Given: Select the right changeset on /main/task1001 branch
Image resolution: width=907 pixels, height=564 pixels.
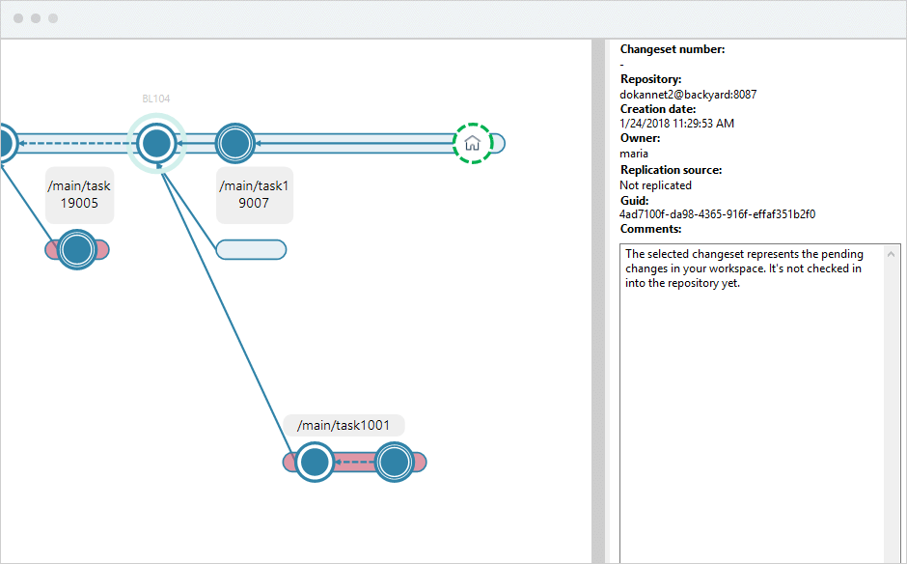Looking at the screenshot, I should point(396,462).
